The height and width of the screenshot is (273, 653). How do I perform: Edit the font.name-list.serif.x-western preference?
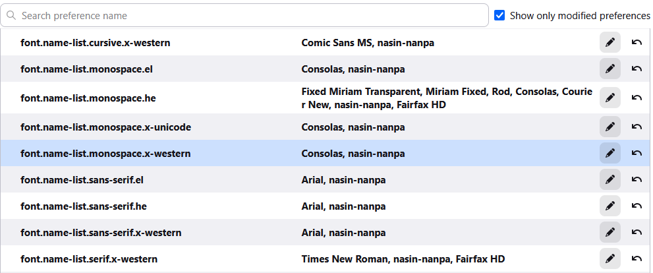pyautogui.click(x=610, y=258)
